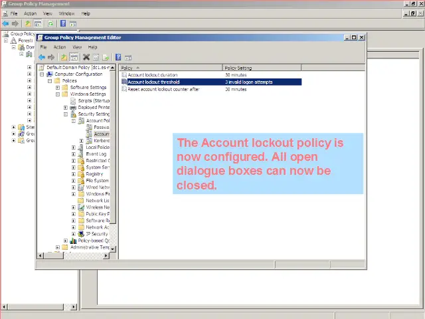
Task: Expand the Software Settings tree node
Action: point(58,88)
